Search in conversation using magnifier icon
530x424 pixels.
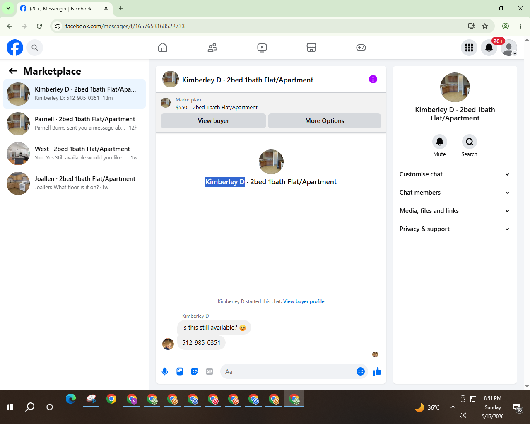click(x=470, y=142)
